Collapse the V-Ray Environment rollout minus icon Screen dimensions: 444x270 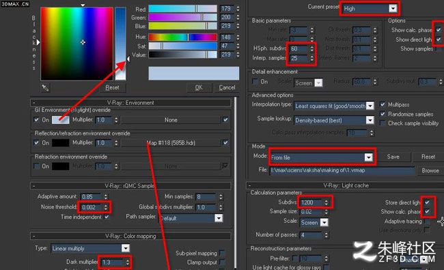[33, 103]
